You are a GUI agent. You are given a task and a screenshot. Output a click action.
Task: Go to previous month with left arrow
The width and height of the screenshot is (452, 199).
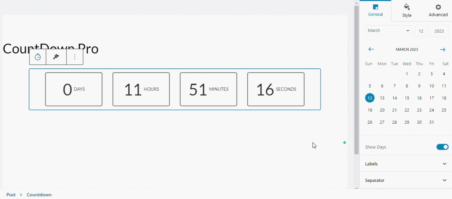371,49
